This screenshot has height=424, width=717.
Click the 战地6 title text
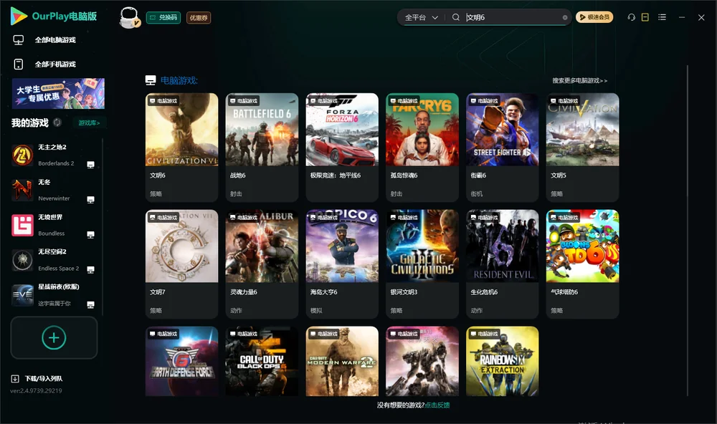[x=238, y=175]
